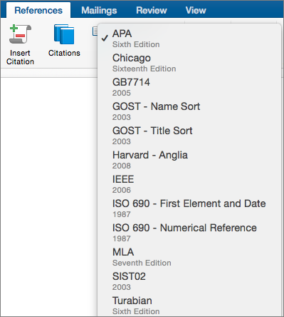This screenshot has width=284, height=317.
Task: Open the Mailings tab
Action: 99,11
